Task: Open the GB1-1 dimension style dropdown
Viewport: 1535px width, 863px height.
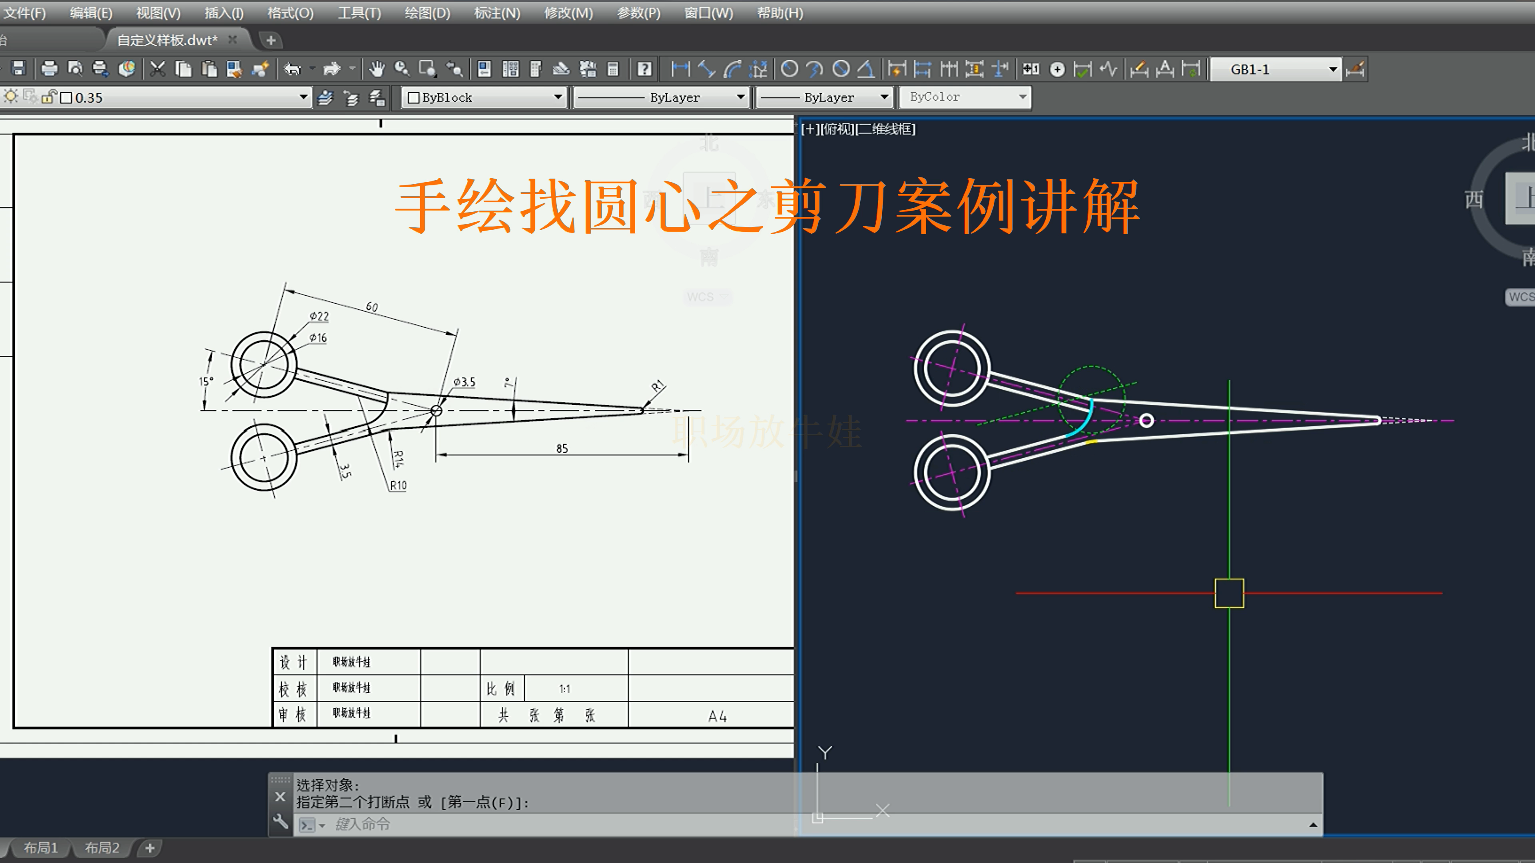Action: [x=1276, y=69]
